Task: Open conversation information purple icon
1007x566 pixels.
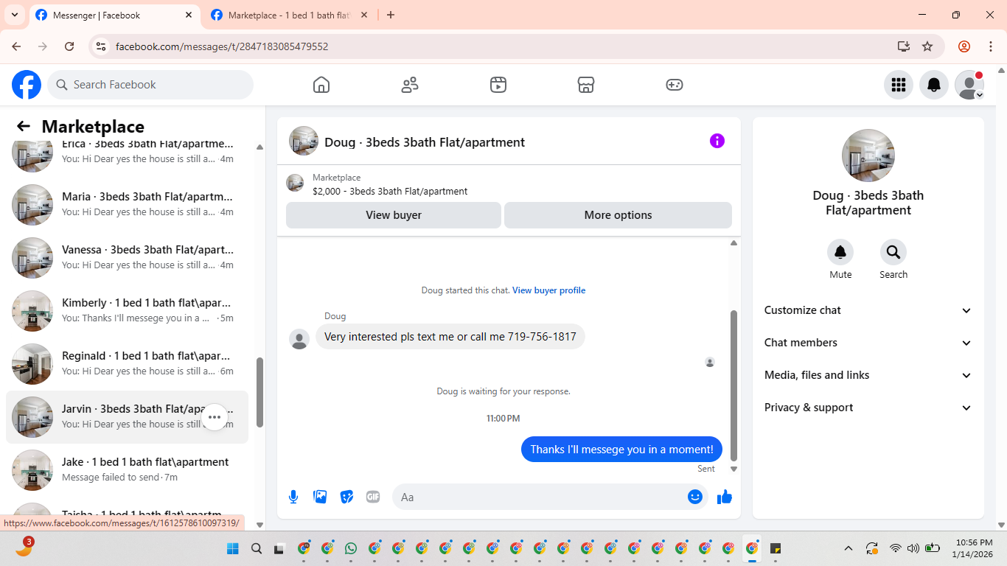Action: [717, 141]
